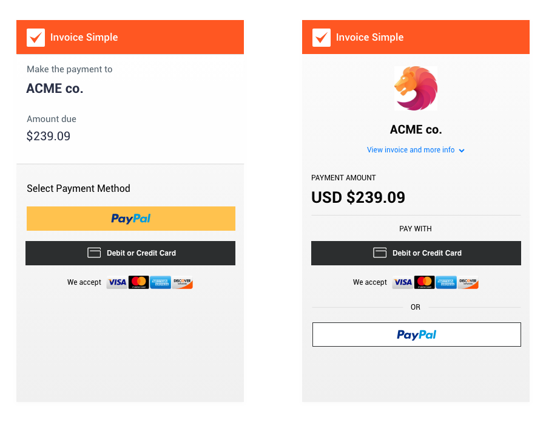The image size is (546, 425).
Task: Click the Invoice Simple title in left header
Action: [84, 38]
